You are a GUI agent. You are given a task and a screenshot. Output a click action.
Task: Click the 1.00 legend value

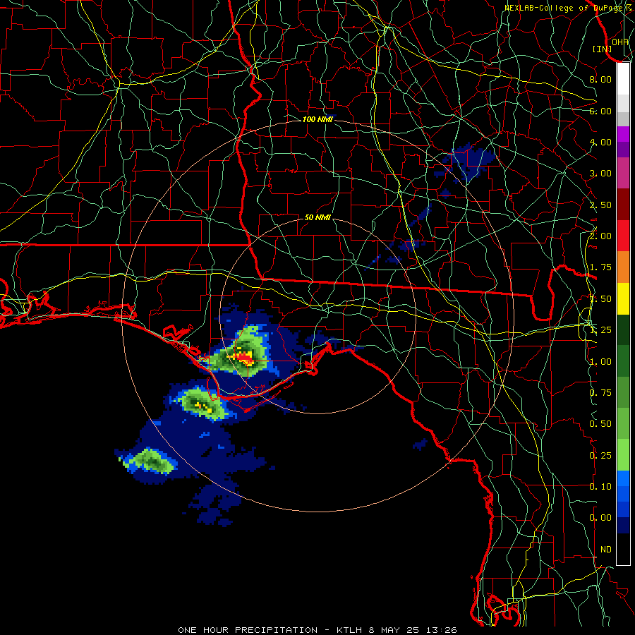point(600,362)
